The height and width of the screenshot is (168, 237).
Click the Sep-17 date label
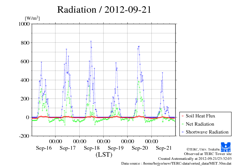pos(68,148)
